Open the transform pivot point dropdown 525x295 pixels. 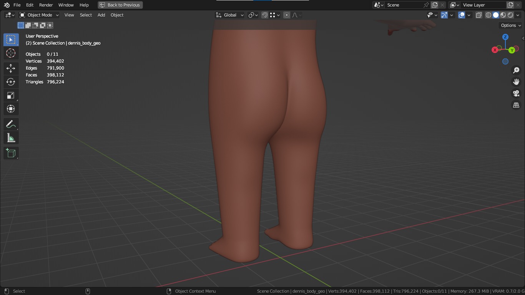(253, 15)
